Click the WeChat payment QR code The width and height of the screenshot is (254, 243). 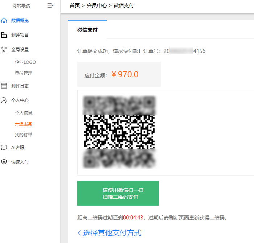click(x=119, y=132)
